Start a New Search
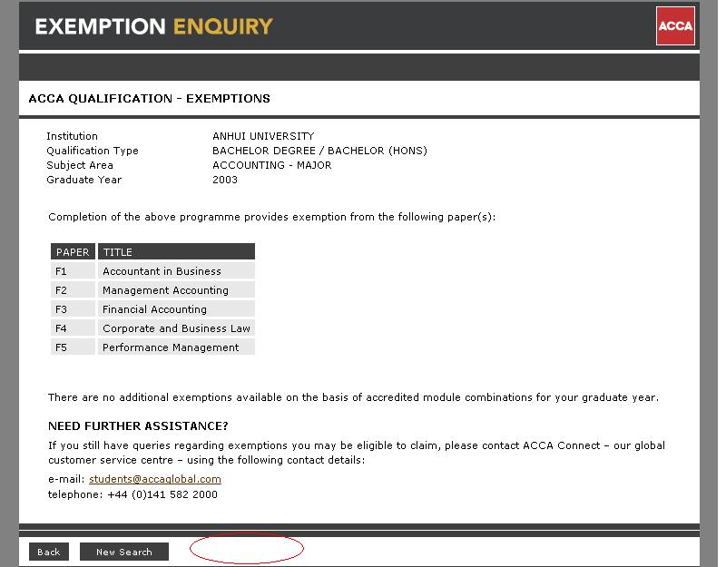 pyautogui.click(x=124, y=552)
